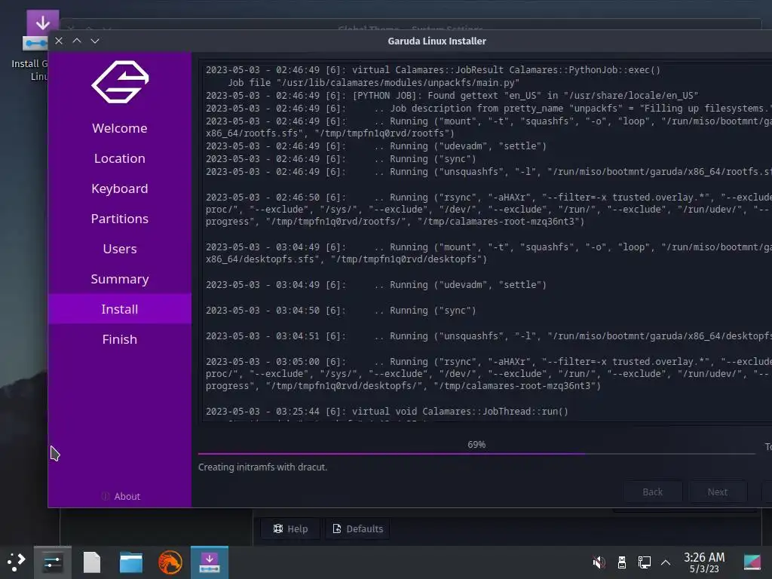Click the Back button in installer
The image size is (772, 579).
click(x=652, y=492)
